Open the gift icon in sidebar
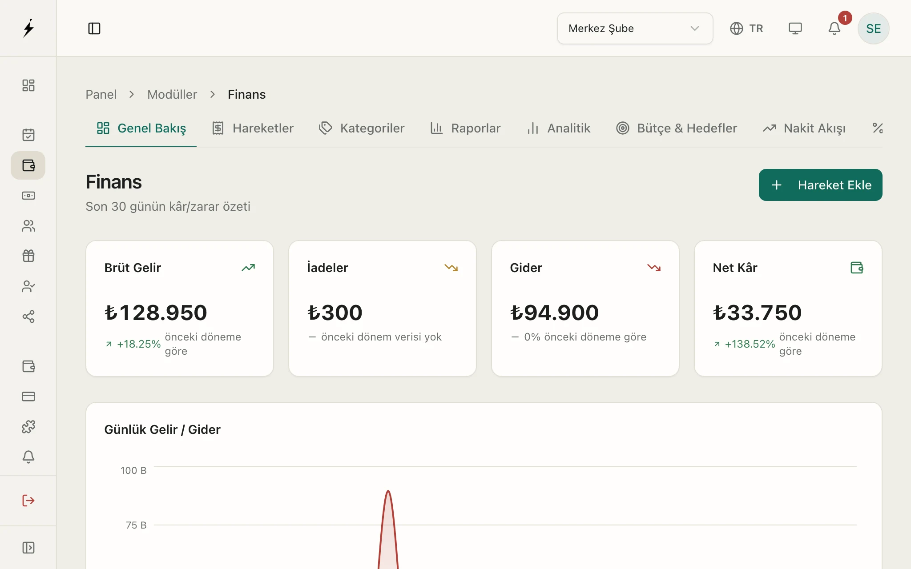The height and width of the screenshot is (569, 911). (28, 256)
